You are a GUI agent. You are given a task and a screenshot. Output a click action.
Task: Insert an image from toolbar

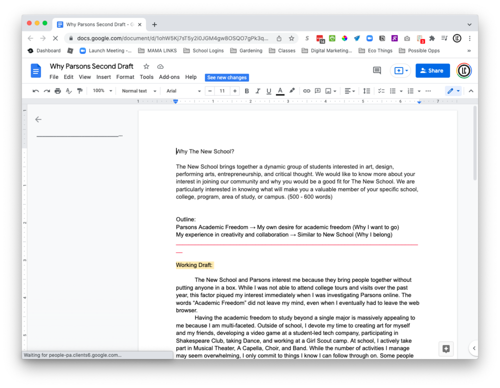(328, 91)
